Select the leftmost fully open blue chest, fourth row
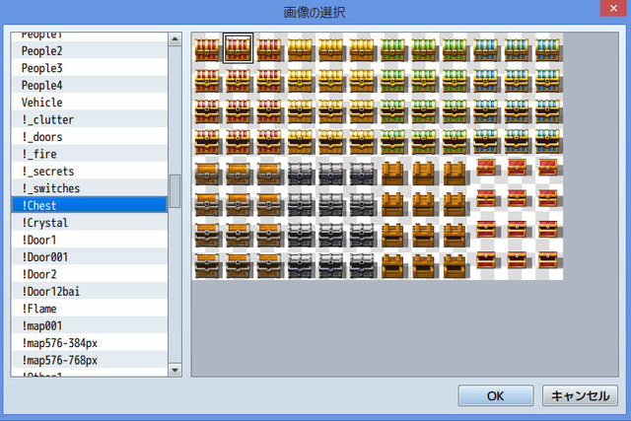This screenshot has height=421, width=631. tap(485, 142)
